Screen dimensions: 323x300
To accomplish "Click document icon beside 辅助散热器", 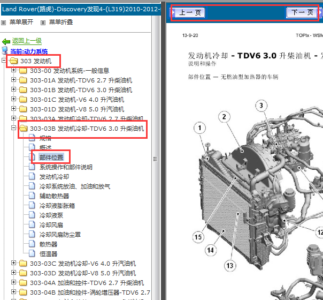I will click(x=32, y=196).
